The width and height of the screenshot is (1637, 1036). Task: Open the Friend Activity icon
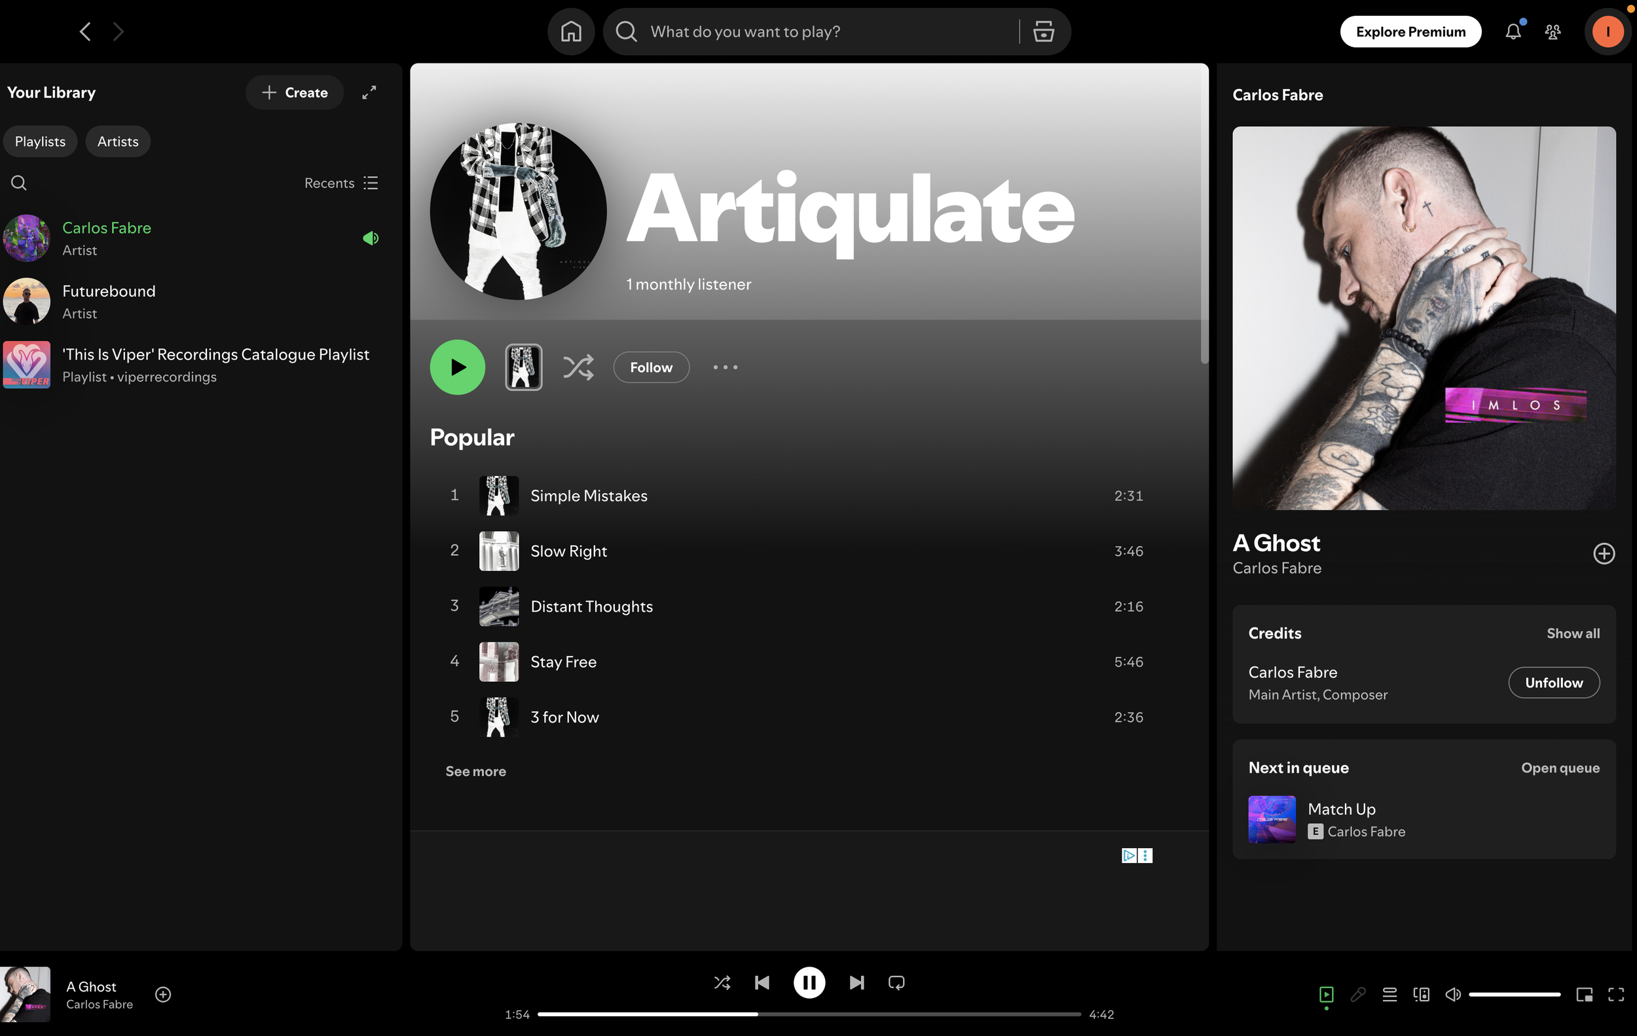point(1553,31)
